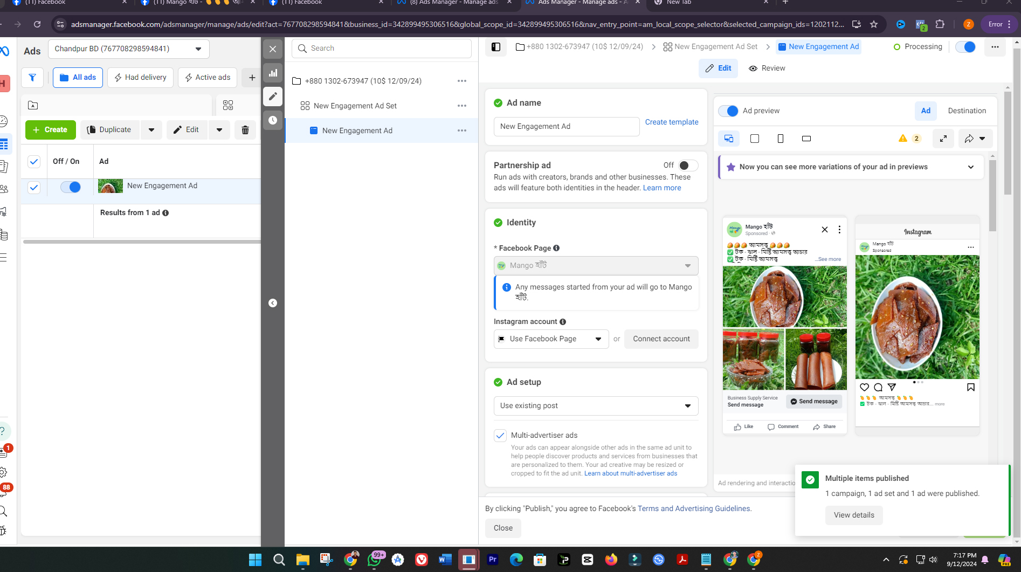View the preview warnings triangle icon
This screenshot has width=1021, height=572.
(x=903, y=139)
